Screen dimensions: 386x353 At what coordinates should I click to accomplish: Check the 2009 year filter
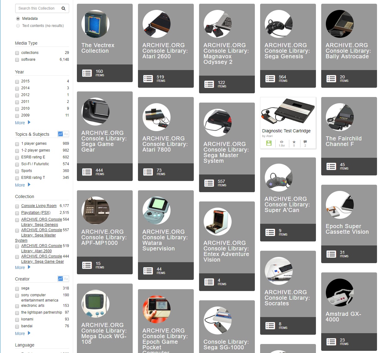coord(17,116)
